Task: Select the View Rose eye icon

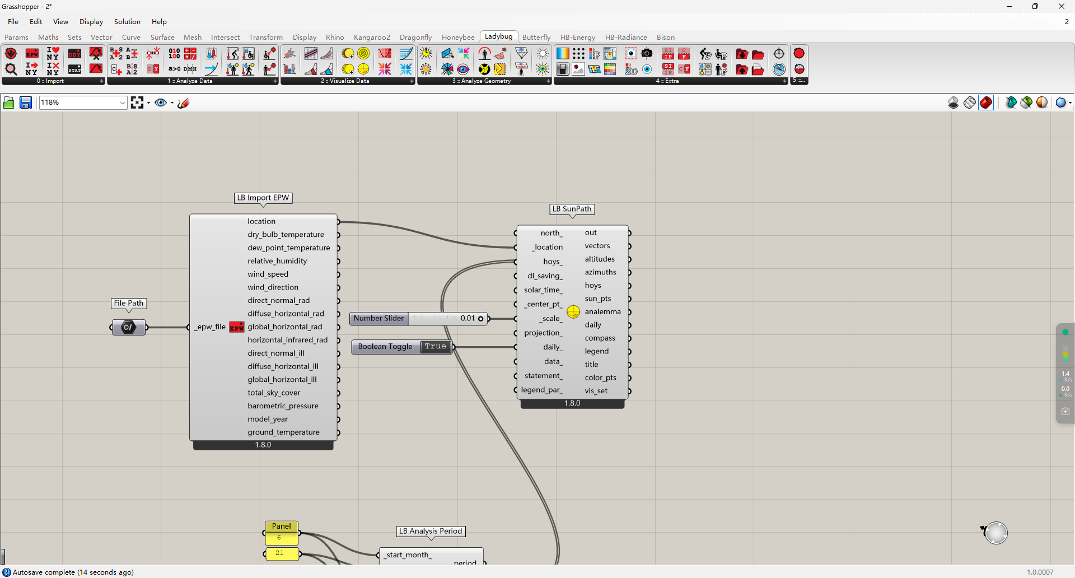Action: [x=463, y=69]
